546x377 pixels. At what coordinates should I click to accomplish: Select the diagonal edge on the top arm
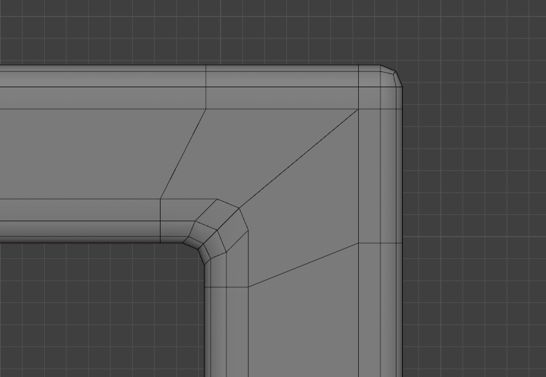coord(183,154)
